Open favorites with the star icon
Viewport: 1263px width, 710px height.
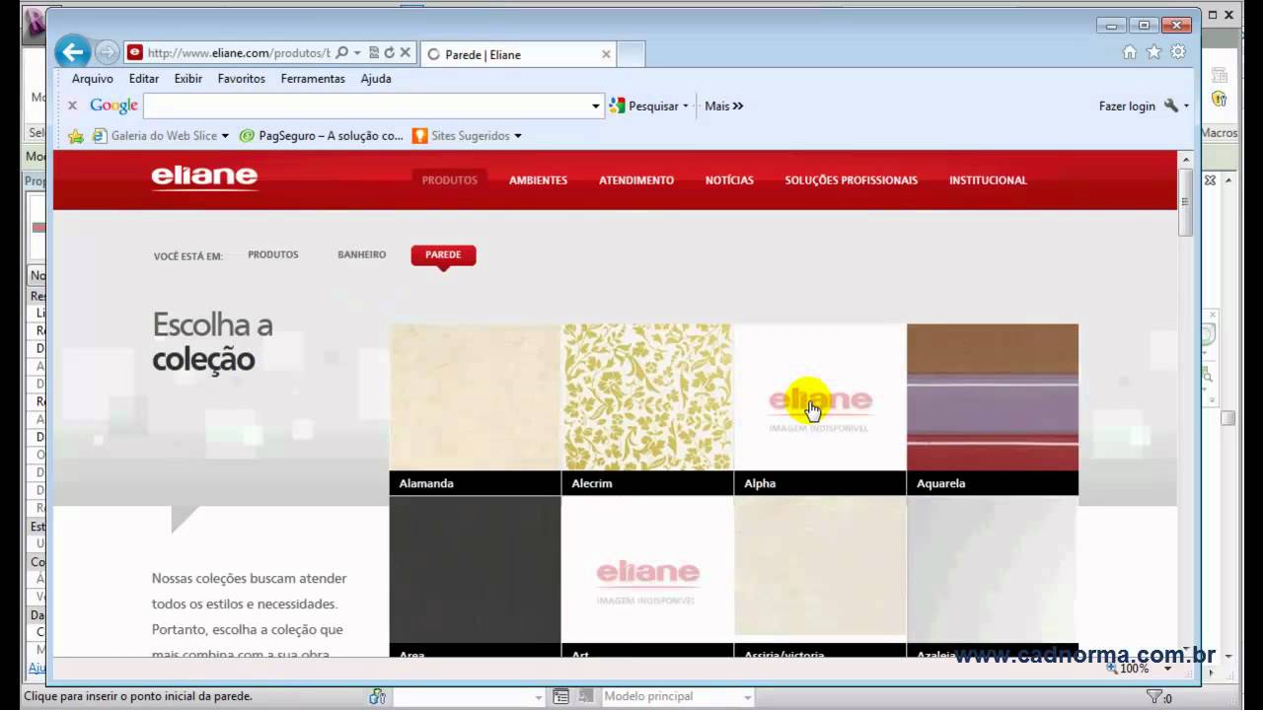(x=1153, y=52)
